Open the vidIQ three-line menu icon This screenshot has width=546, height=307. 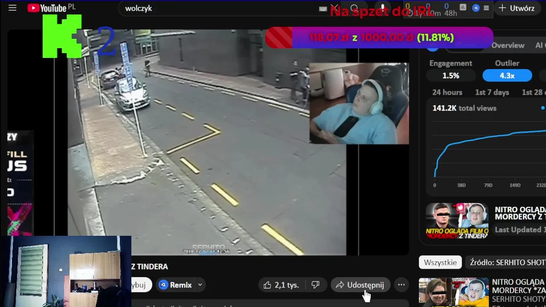486,8
